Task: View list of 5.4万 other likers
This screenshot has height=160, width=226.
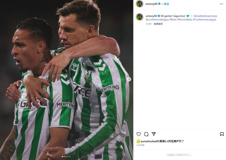Action: 169,141
